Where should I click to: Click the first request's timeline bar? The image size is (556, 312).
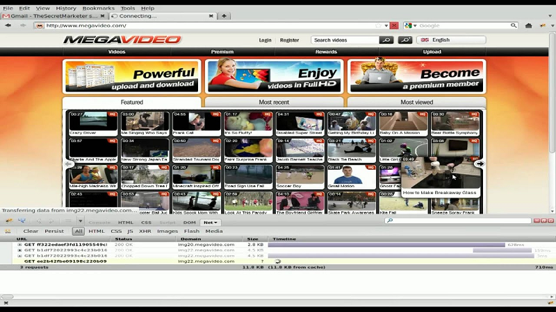click(x=386, y=245)
